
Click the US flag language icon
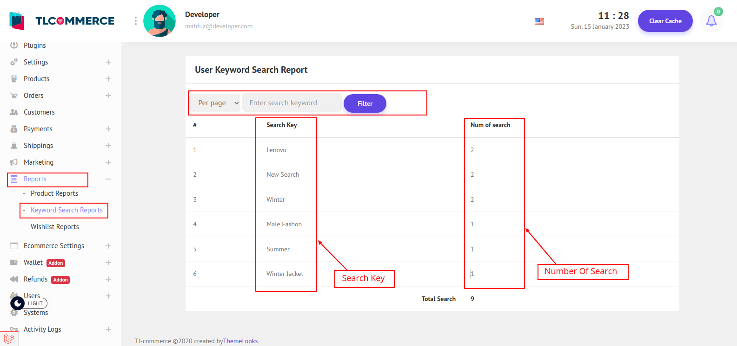(539, 21)
